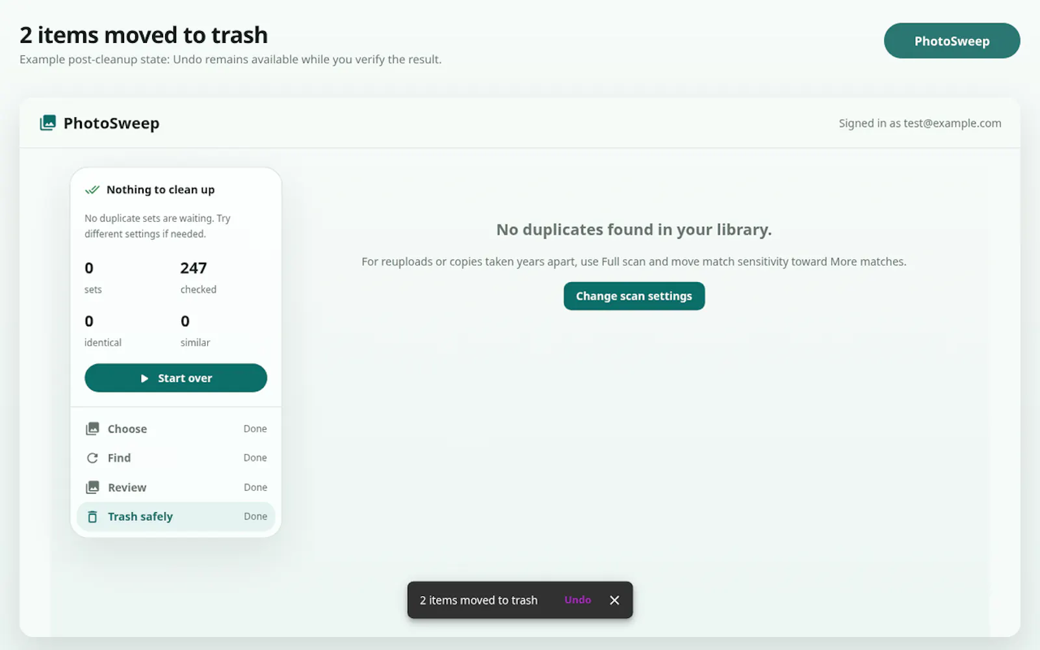Click the double-checkmark icon beside Nothing to clean up
Screen dimensions: 1040x650
(92, 190)
